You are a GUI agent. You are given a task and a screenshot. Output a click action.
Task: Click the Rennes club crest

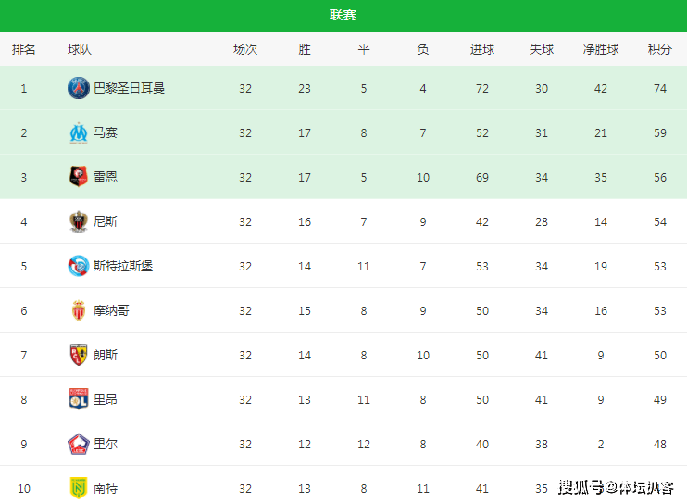(x=79, y=177)
